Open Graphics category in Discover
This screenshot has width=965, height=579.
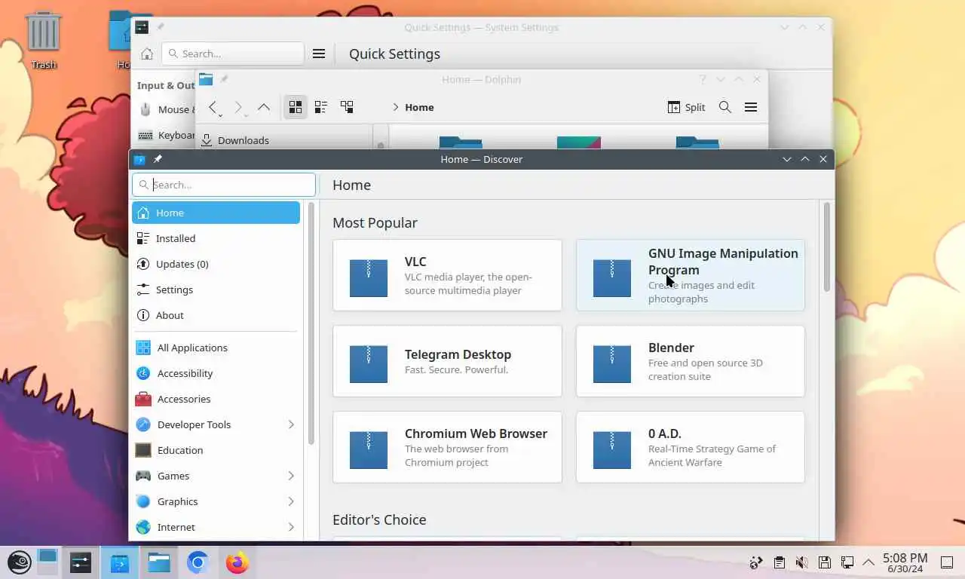pos(216,501)
